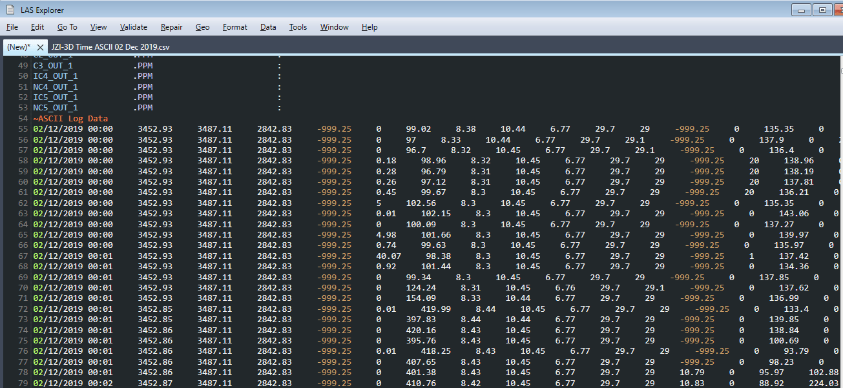Viewport: 843px width, 388px height.
Task: Open the Edit menu
Action: pyautogui.click(x=37, y=27)
